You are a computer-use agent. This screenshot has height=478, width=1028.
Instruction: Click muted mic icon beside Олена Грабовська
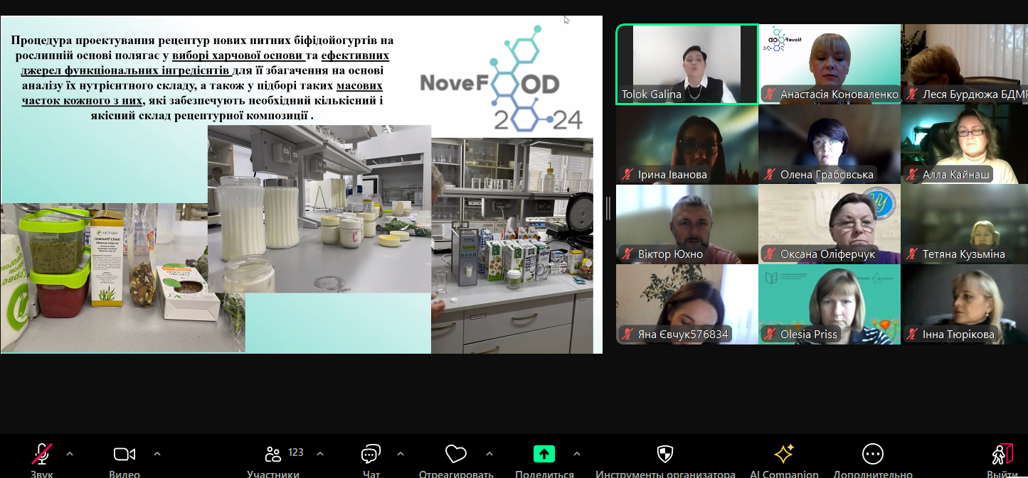769,175
